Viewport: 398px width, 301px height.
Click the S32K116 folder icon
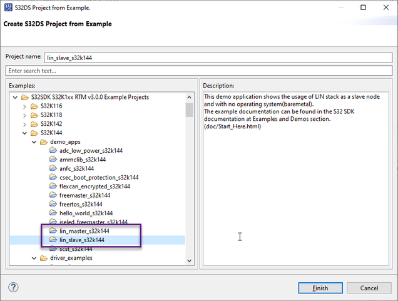34,106
